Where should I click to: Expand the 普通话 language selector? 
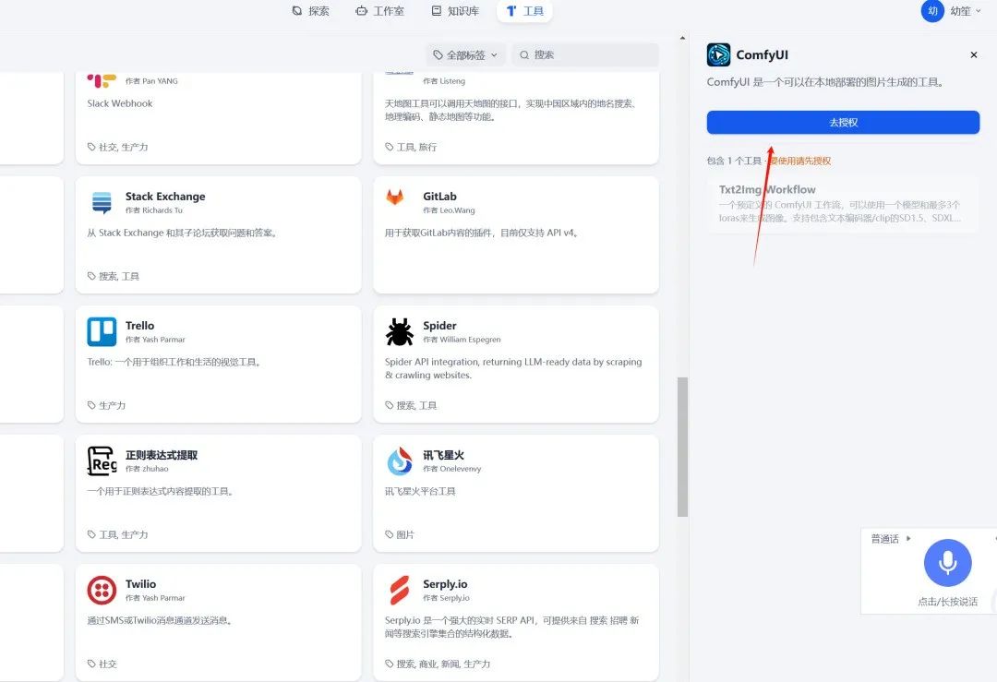coord(891,538)
